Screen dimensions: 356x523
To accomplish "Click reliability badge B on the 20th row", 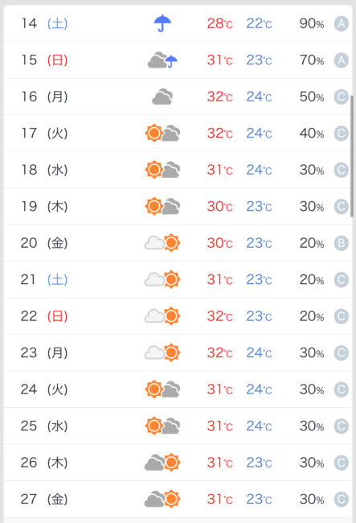I will point(342,243).
